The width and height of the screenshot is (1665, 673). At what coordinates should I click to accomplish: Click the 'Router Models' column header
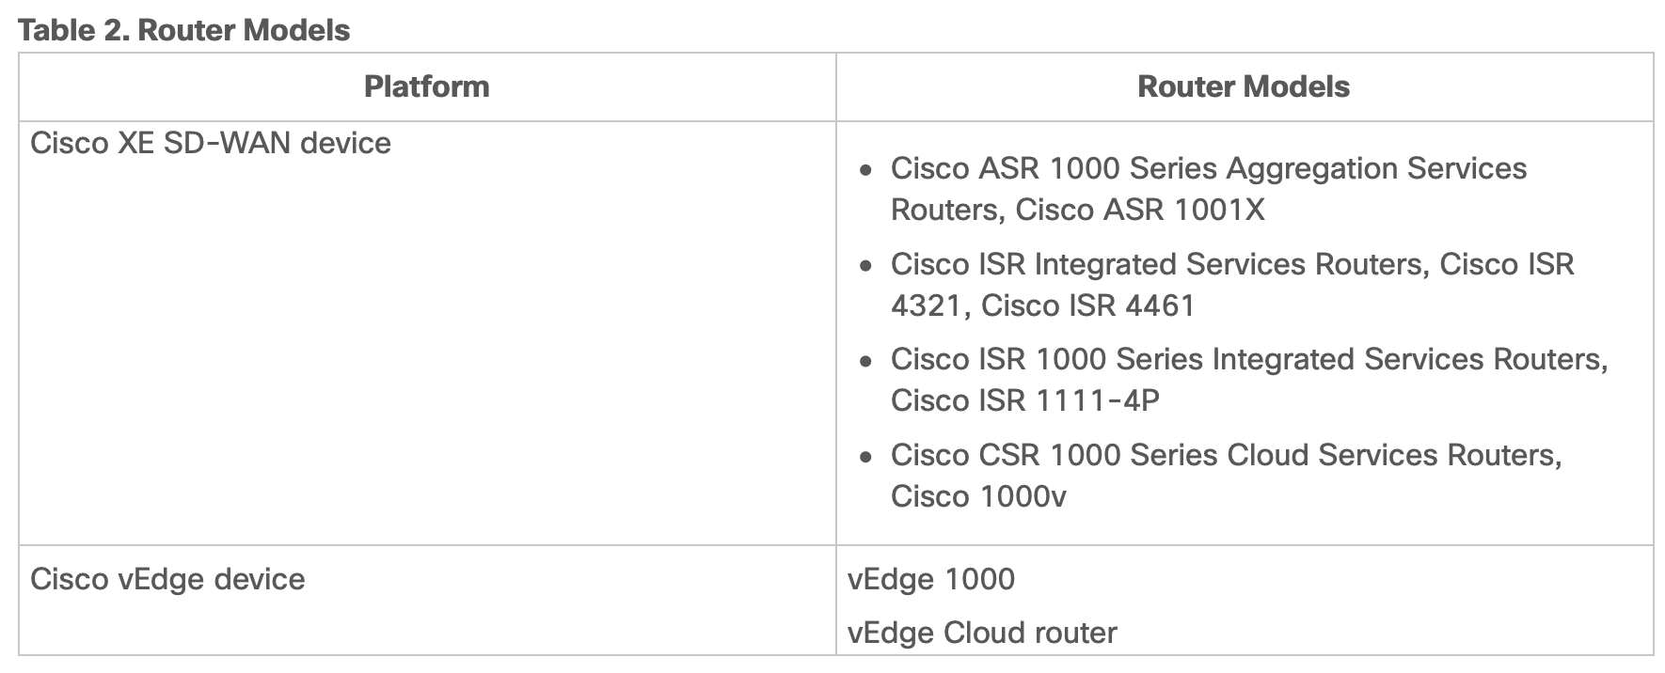click(x=1243, y=86)
